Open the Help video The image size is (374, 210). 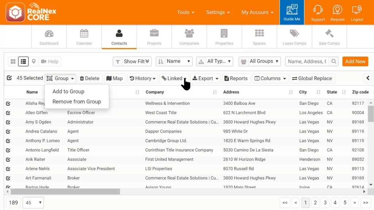coord(50,61)
